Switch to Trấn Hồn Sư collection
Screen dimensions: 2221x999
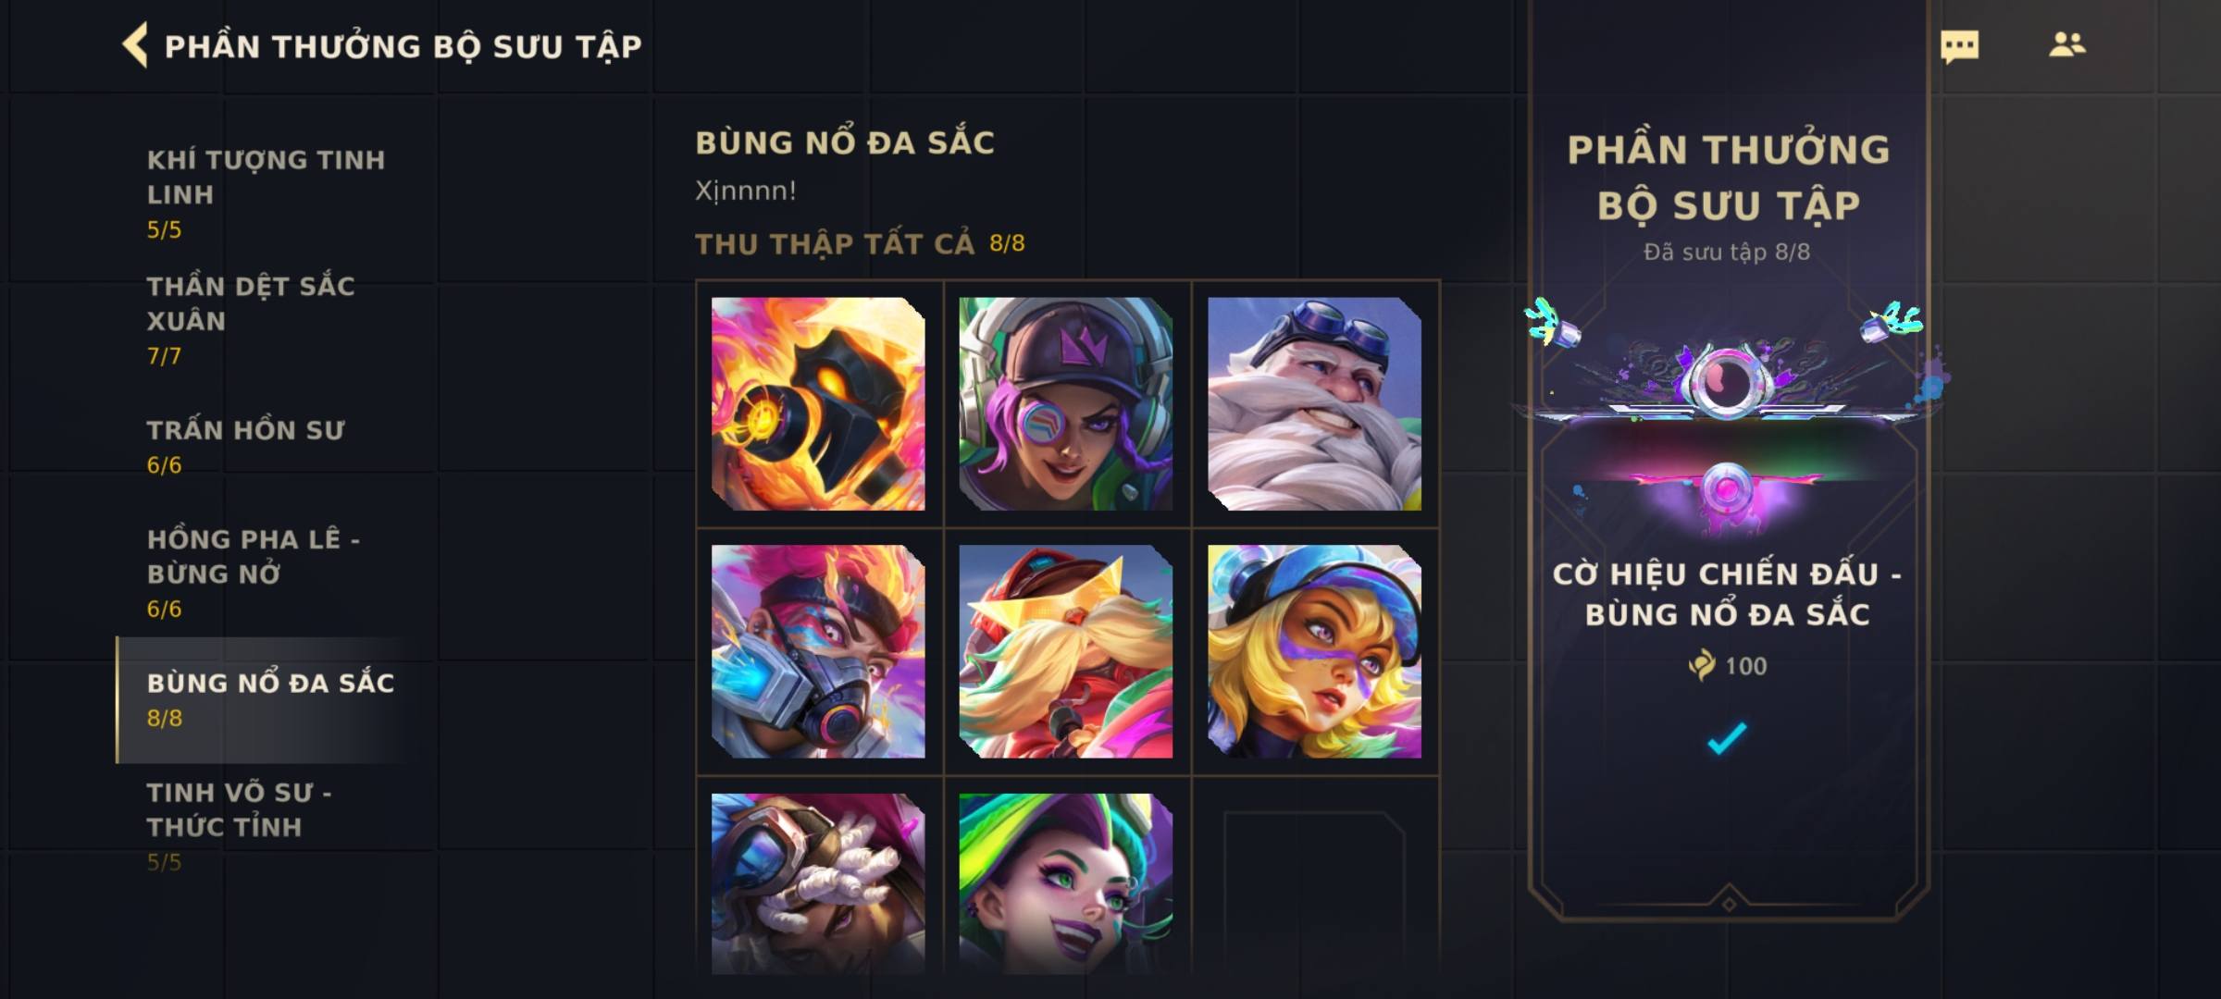[x=268, y=446]
